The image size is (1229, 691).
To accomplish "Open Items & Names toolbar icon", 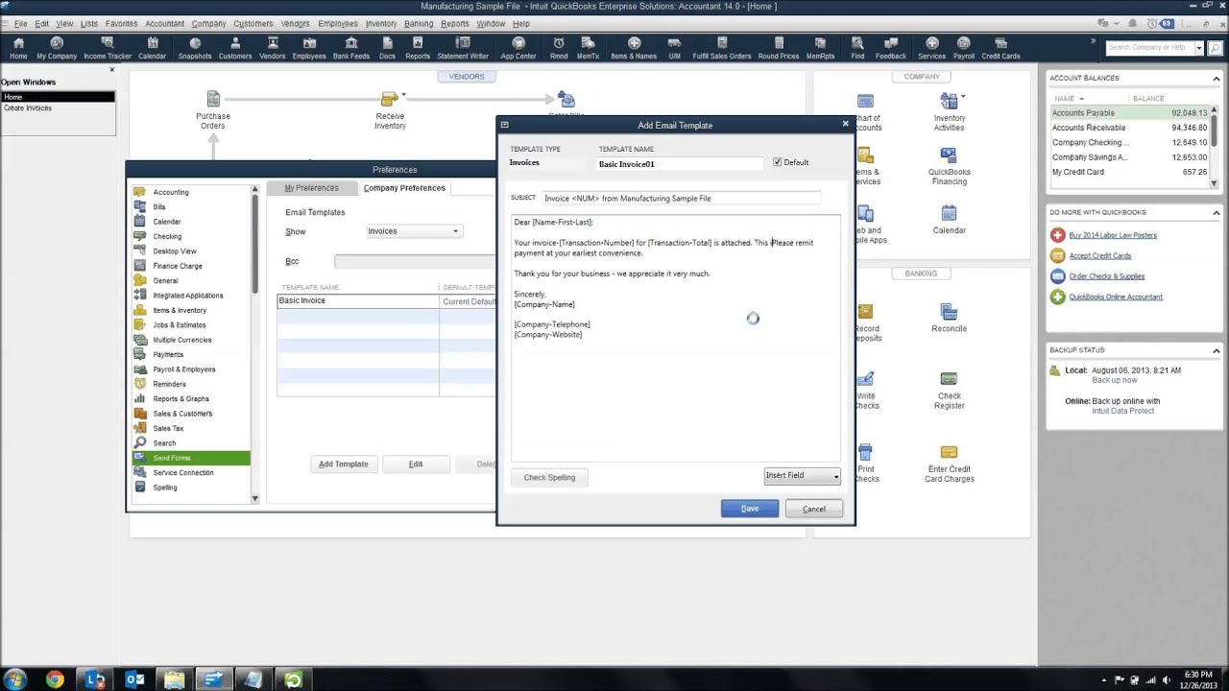I will (634, 48).
